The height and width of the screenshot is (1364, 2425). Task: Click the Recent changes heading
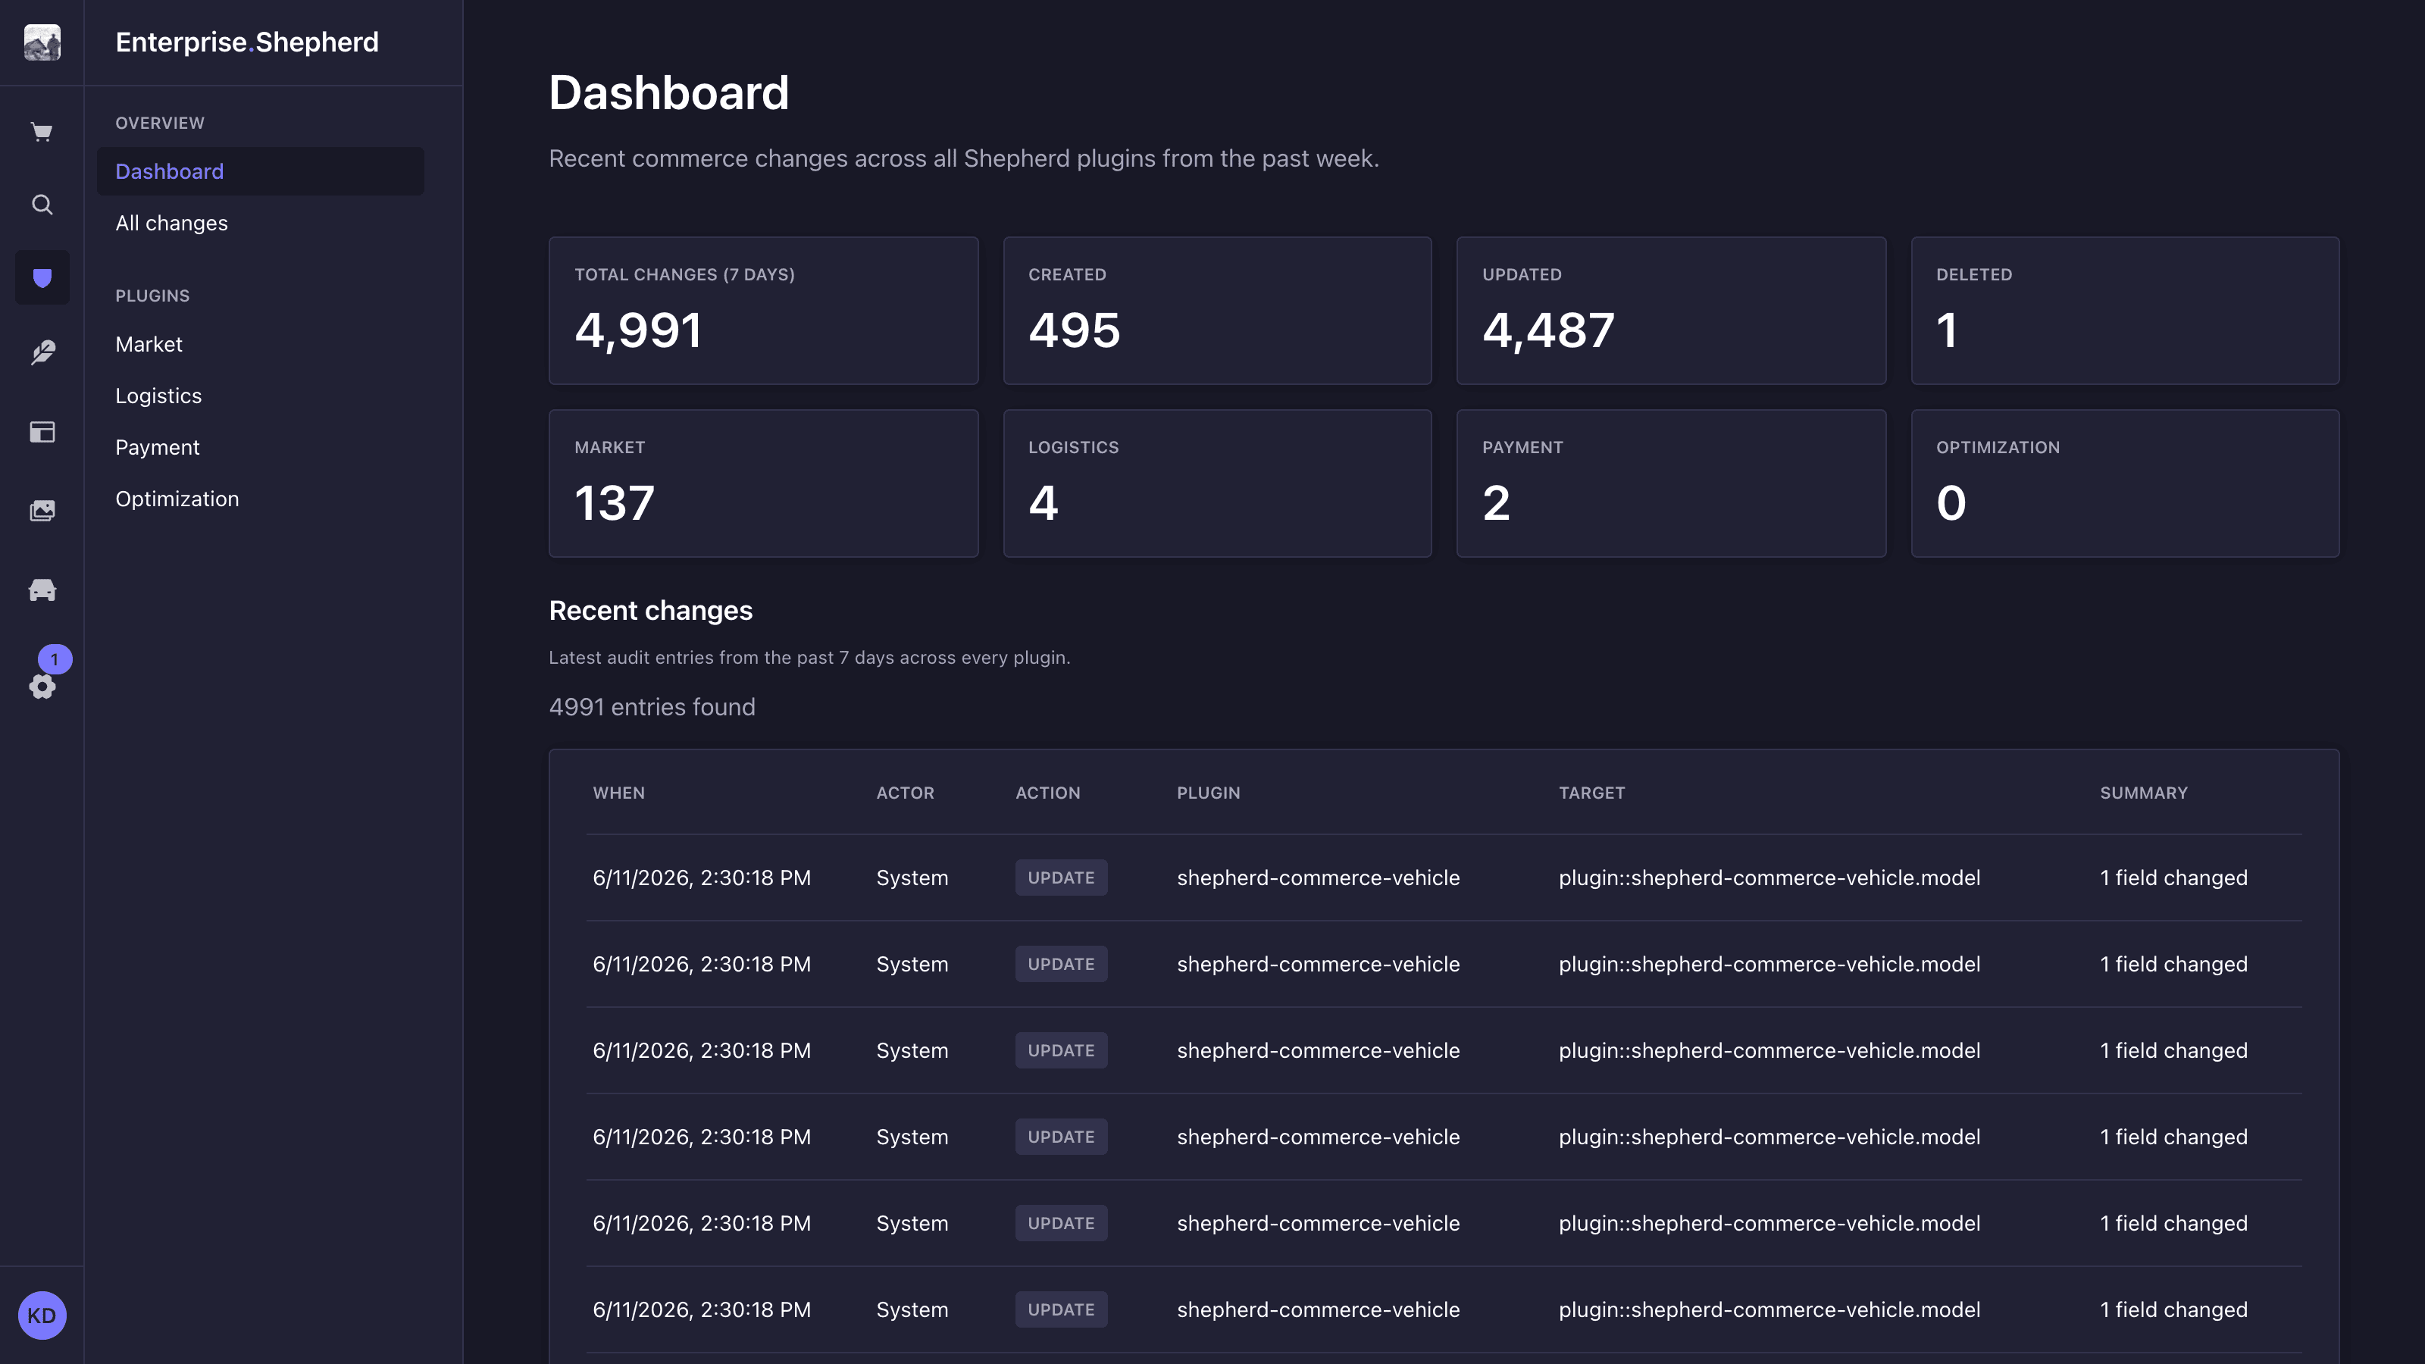650,611
